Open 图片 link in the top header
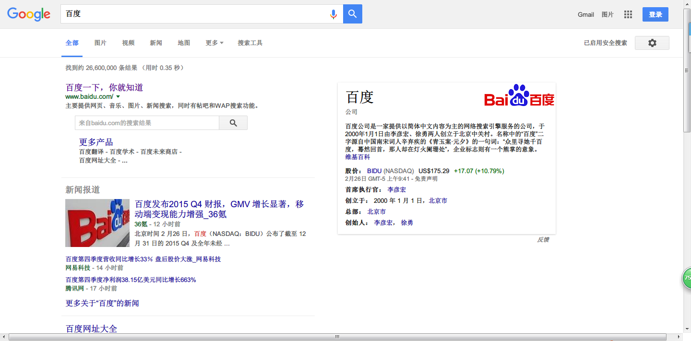Image resolution: width=691 pixels, height=341 pixels. (608, 14)
